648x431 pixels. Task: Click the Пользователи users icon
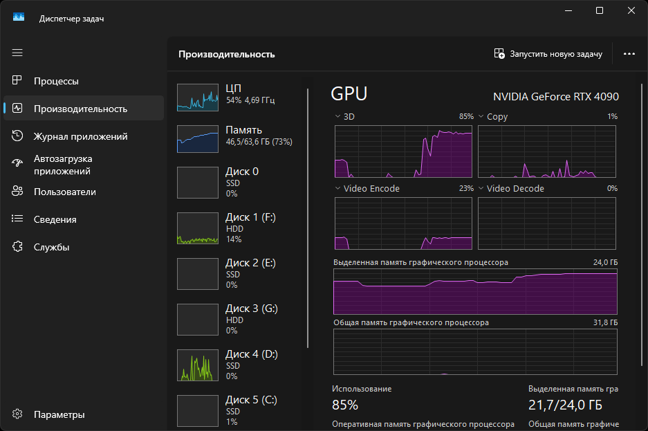point(18,192)
